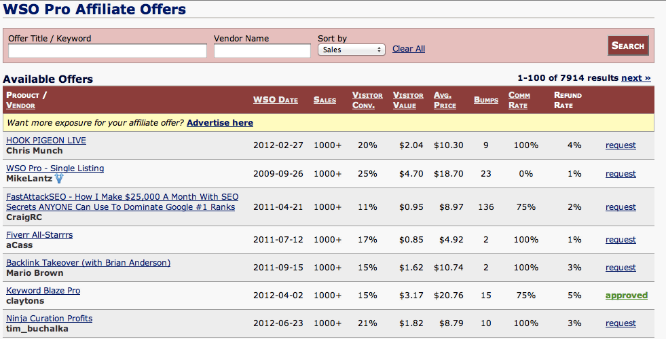Focus the Vendor Name text field

[x=262, y=51]
